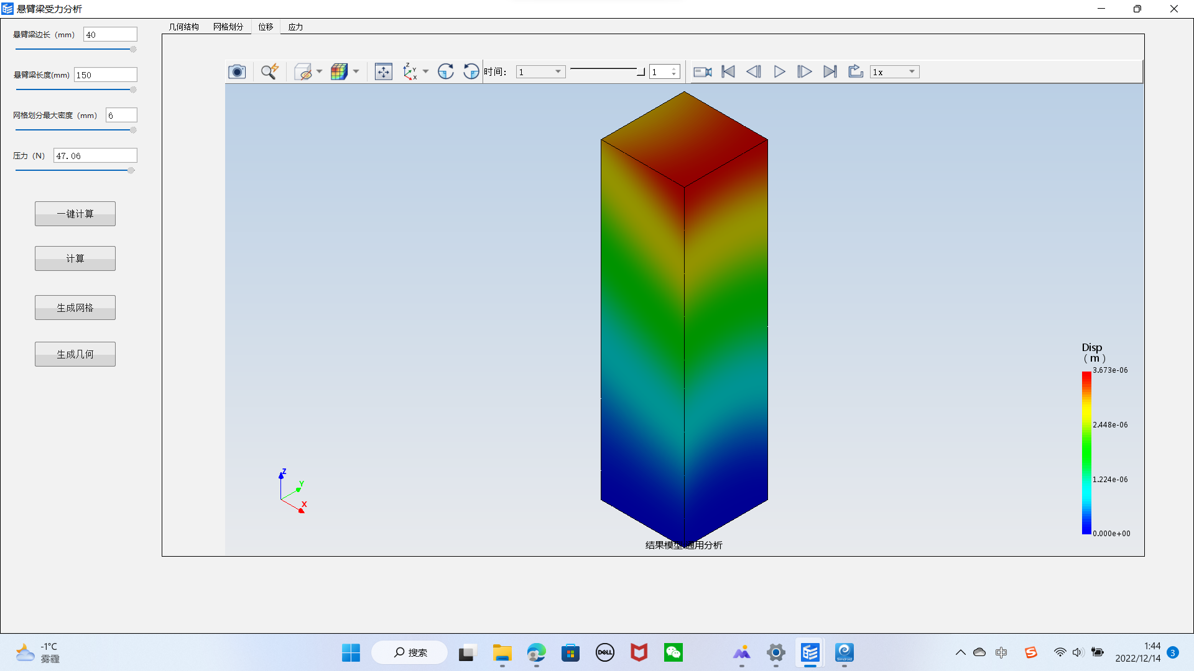Click the weather widget showing -1°C
This screenshot has width=1194, height=671.
(38, 653)
